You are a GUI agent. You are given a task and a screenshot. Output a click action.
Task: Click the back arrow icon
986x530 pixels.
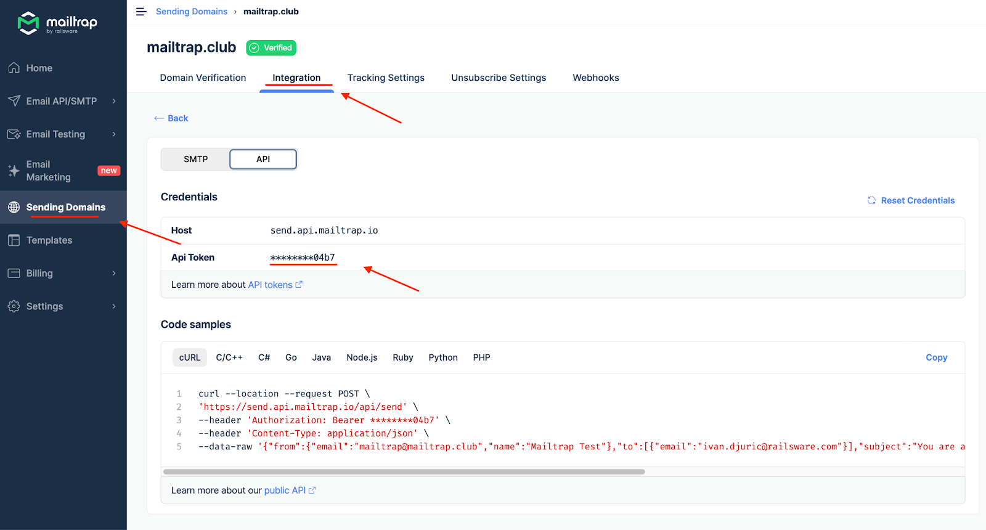[x=159, y=118]
